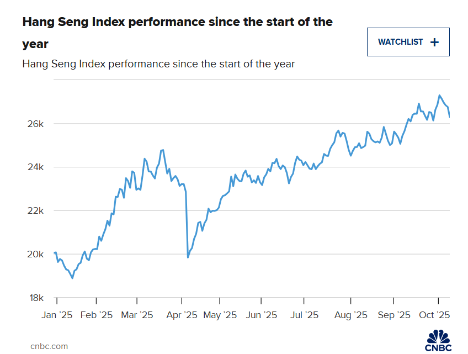The image size is (468, 354).
Task: Click the 22k y-axis label
Action: click(x=36, y=211)
